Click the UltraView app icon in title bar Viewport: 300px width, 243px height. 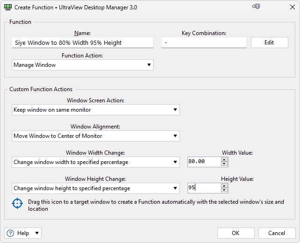pos(7,7)
